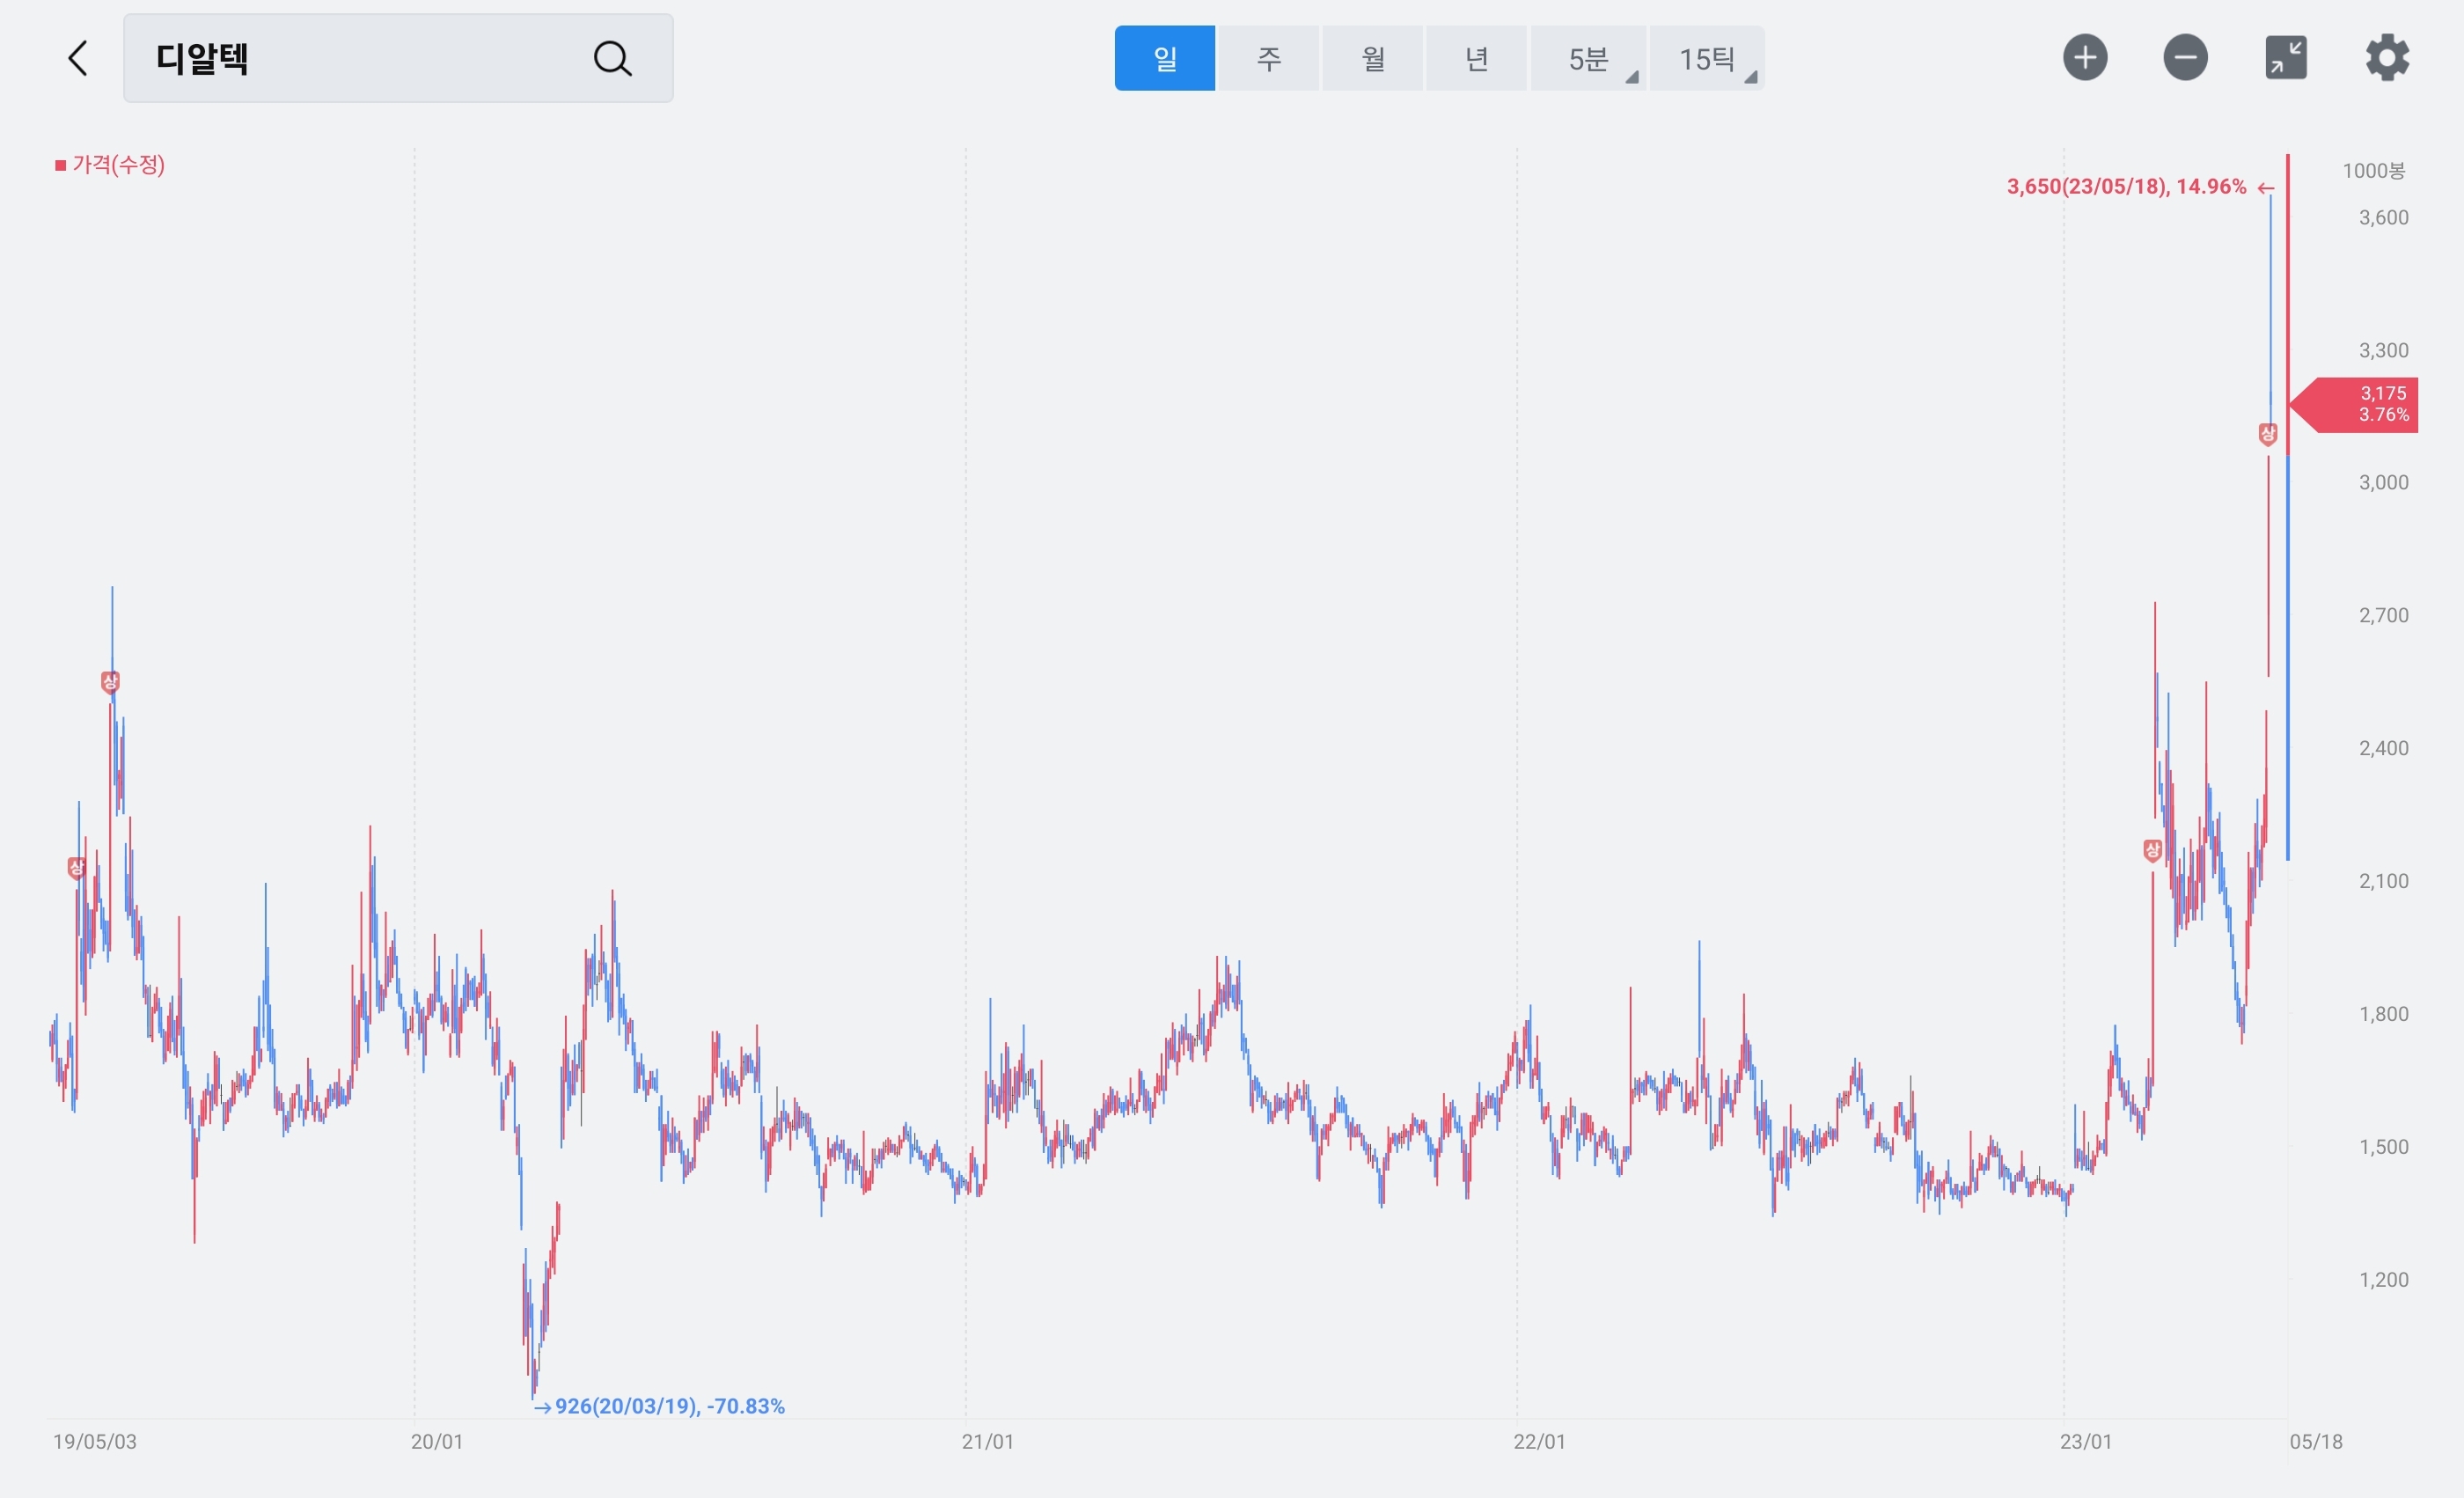This screenshot has height=1498, width=2464.
Task: Select the 일 daily period
Action: [x=1164, y=58]
